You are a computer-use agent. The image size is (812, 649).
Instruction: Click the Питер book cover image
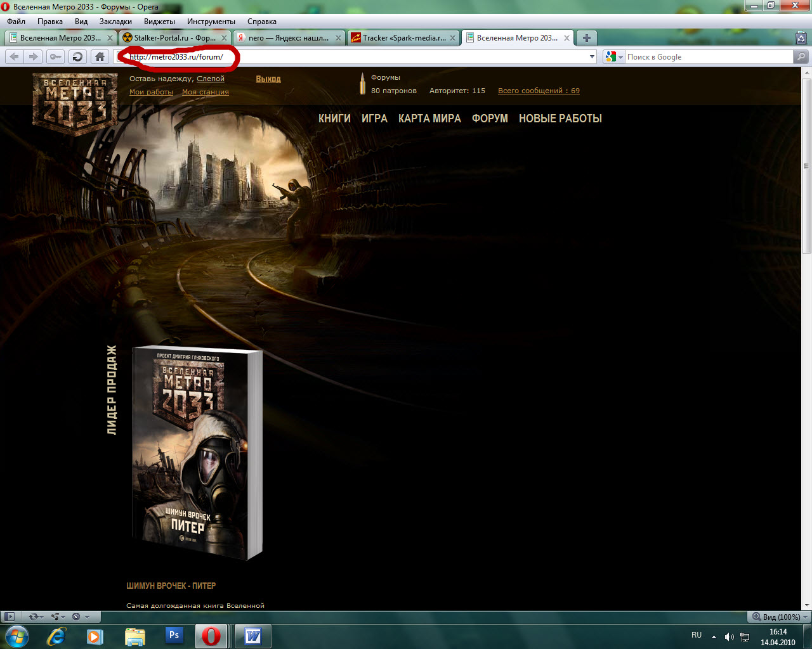coord(197,453)
